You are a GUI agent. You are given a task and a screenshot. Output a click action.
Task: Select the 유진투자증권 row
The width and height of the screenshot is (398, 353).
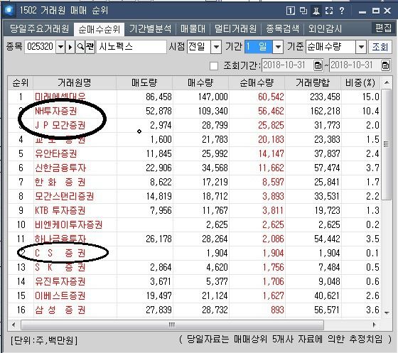point(194,281)
